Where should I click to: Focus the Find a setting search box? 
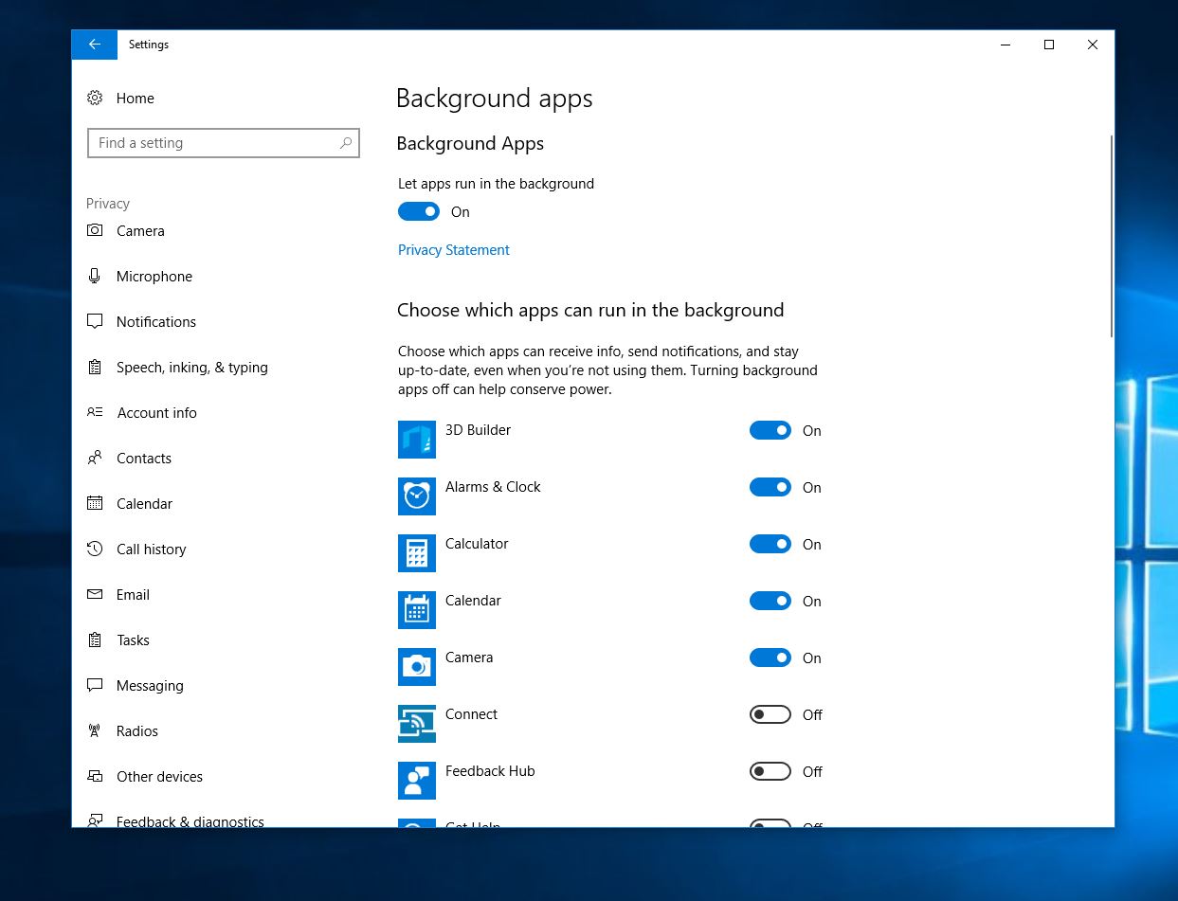(x=213, y=143)
